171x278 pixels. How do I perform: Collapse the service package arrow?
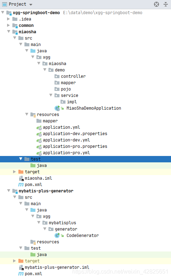pos(51,95)
